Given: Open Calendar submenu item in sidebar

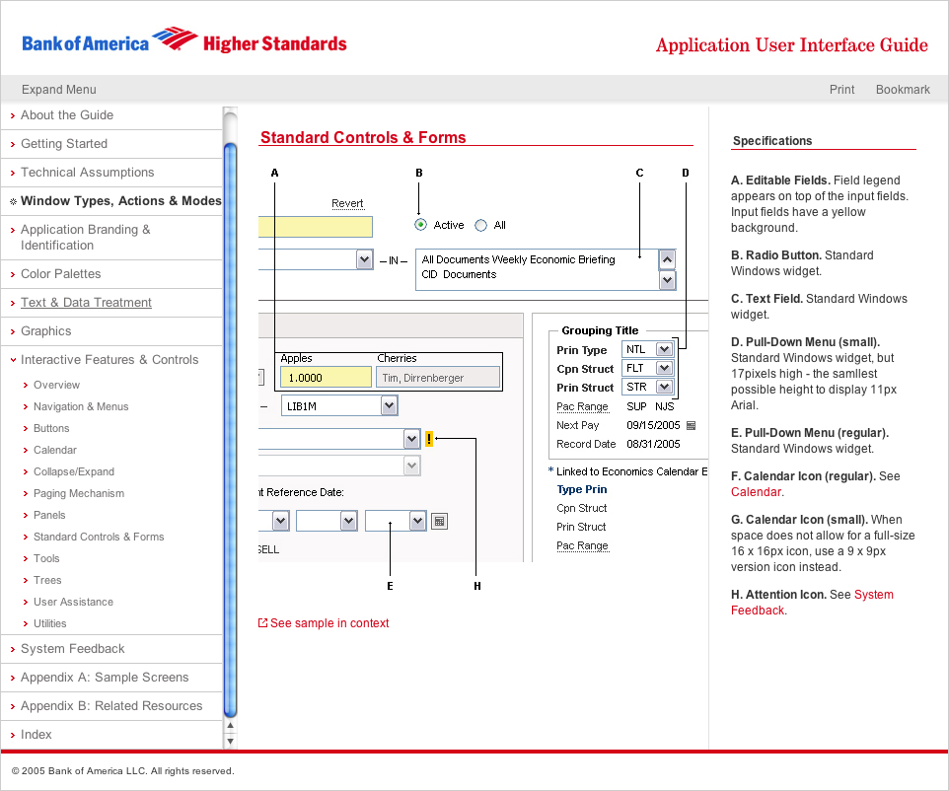Looking at the screenshot, I should point(55,451).
